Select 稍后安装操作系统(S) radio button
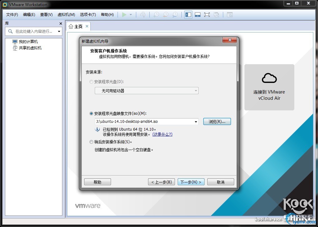Image resolution: width=318 pixels, height=227 pixels. (x=91, y=142)
